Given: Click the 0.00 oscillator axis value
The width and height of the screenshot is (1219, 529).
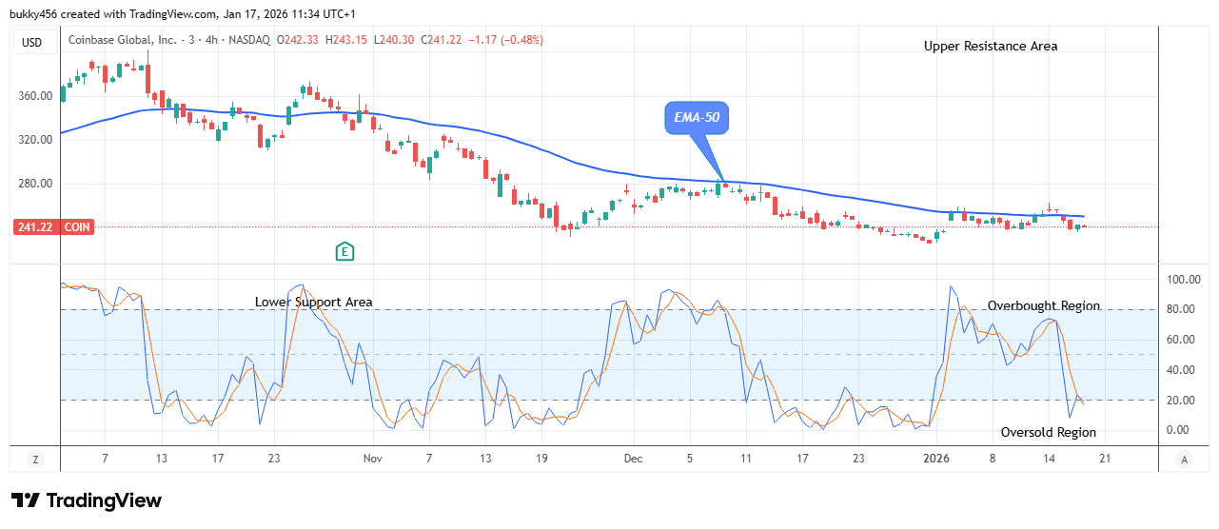Looking at the screenshot, I should coord(1180,430).
